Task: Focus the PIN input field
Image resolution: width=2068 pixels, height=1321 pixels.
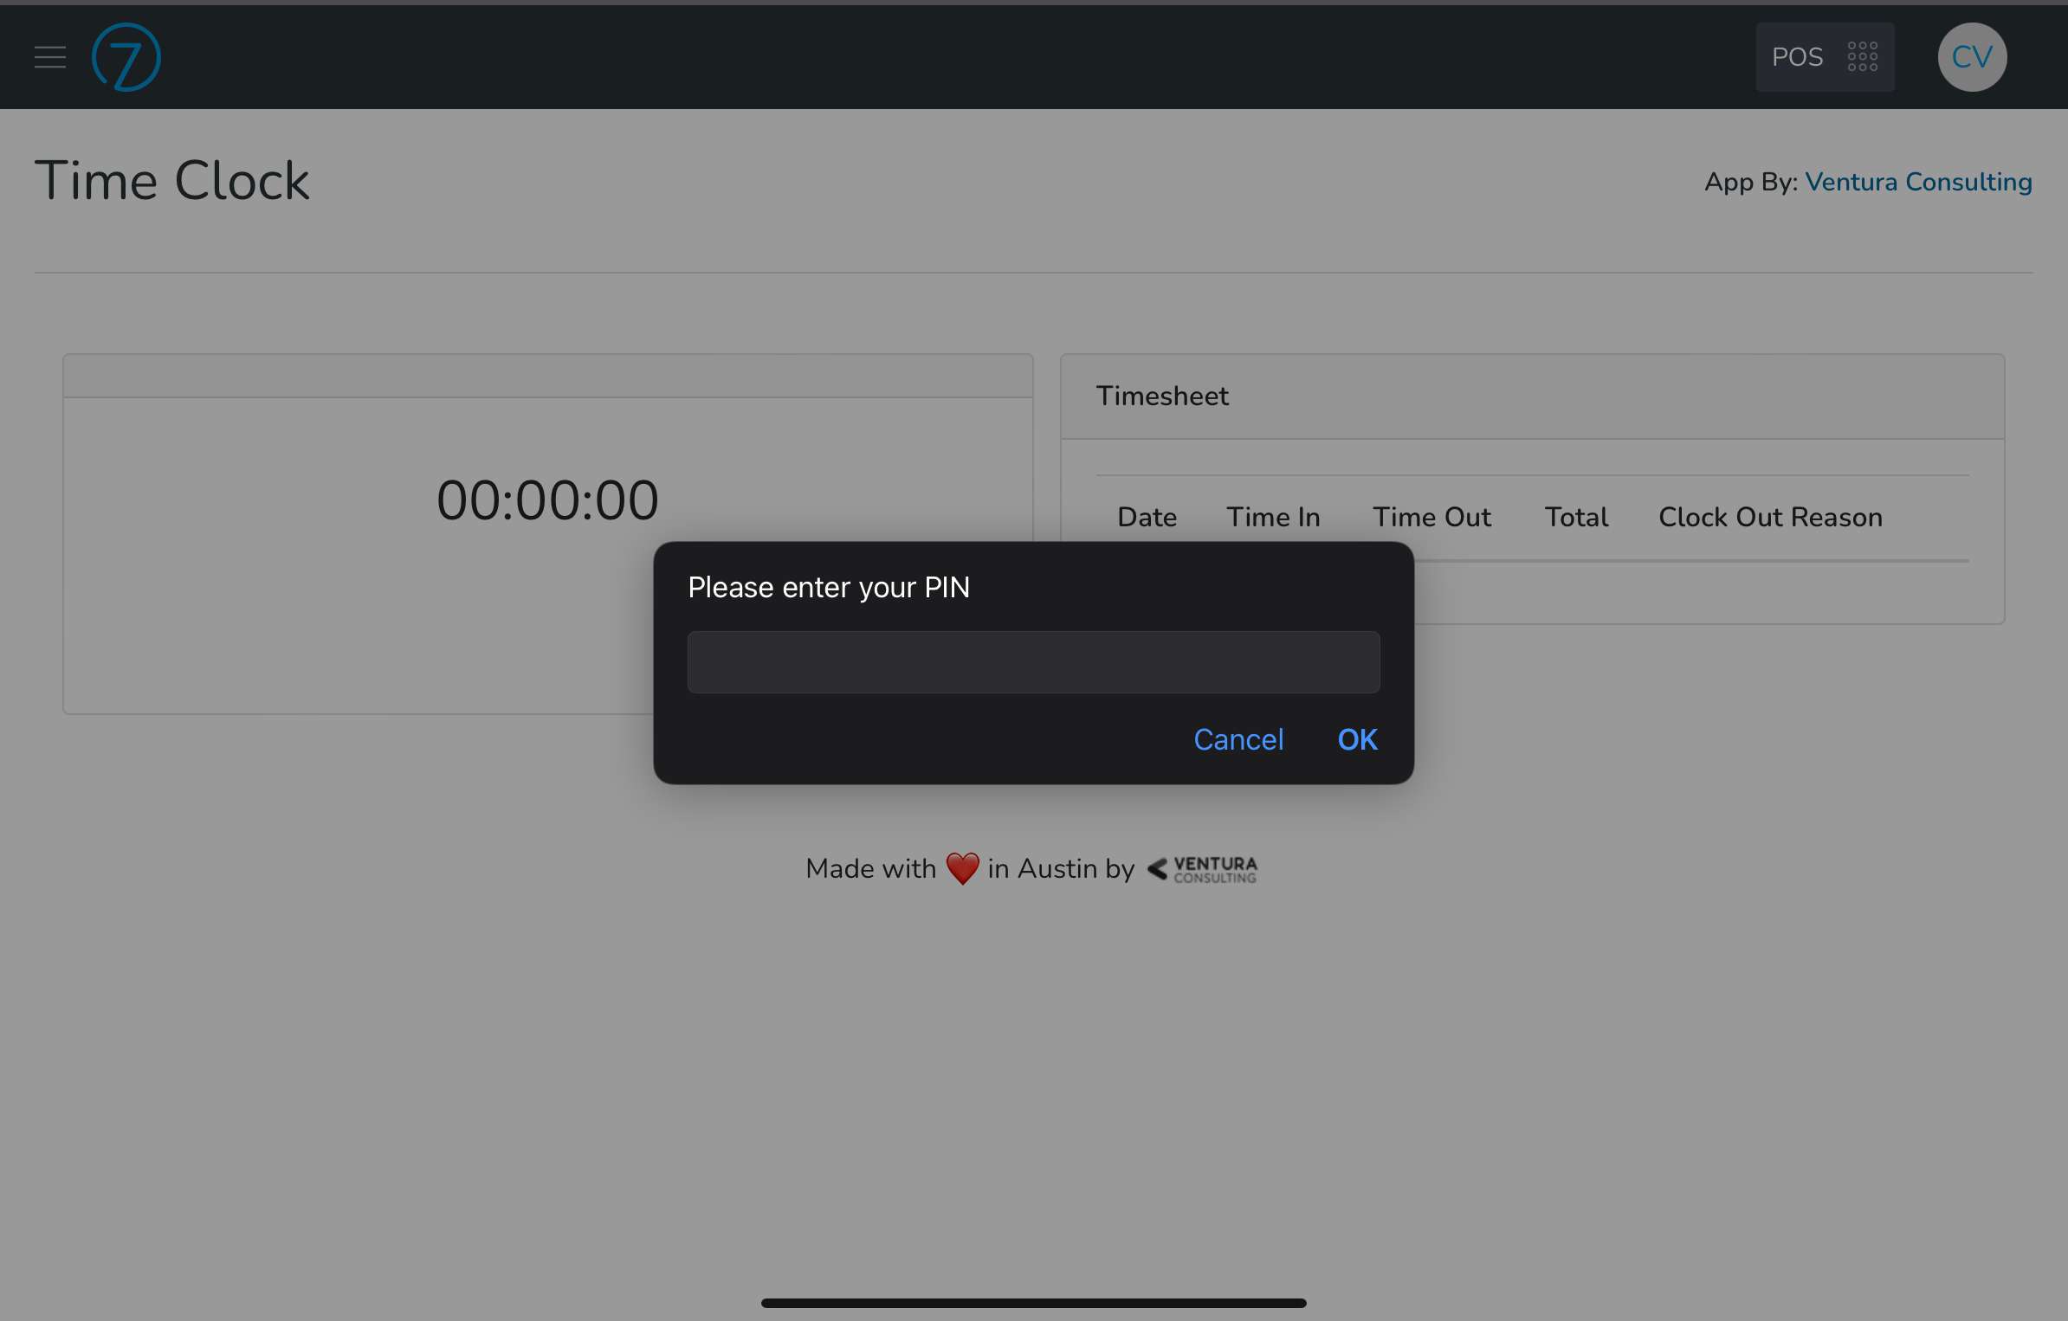Action: tap(1033, 662)
